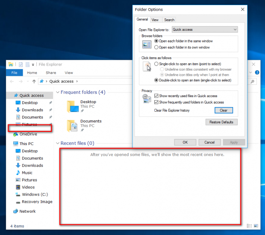Click the Clear button for File Explorer history
The height and width of the screenshot is (235, 265).
pyautogui.click(x=224, y=110)
